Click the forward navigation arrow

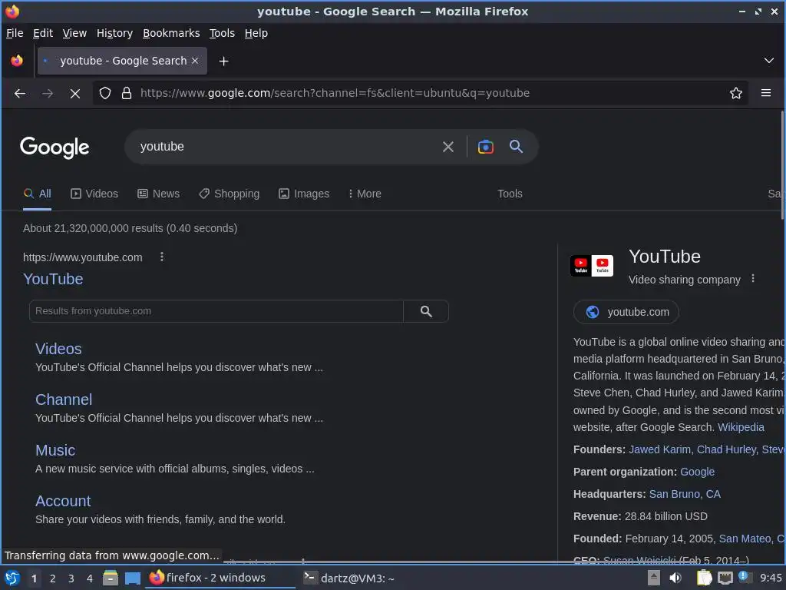48,93
